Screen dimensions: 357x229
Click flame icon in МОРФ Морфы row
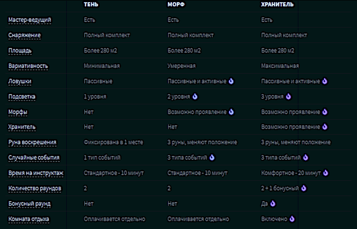tap(231, 112)
